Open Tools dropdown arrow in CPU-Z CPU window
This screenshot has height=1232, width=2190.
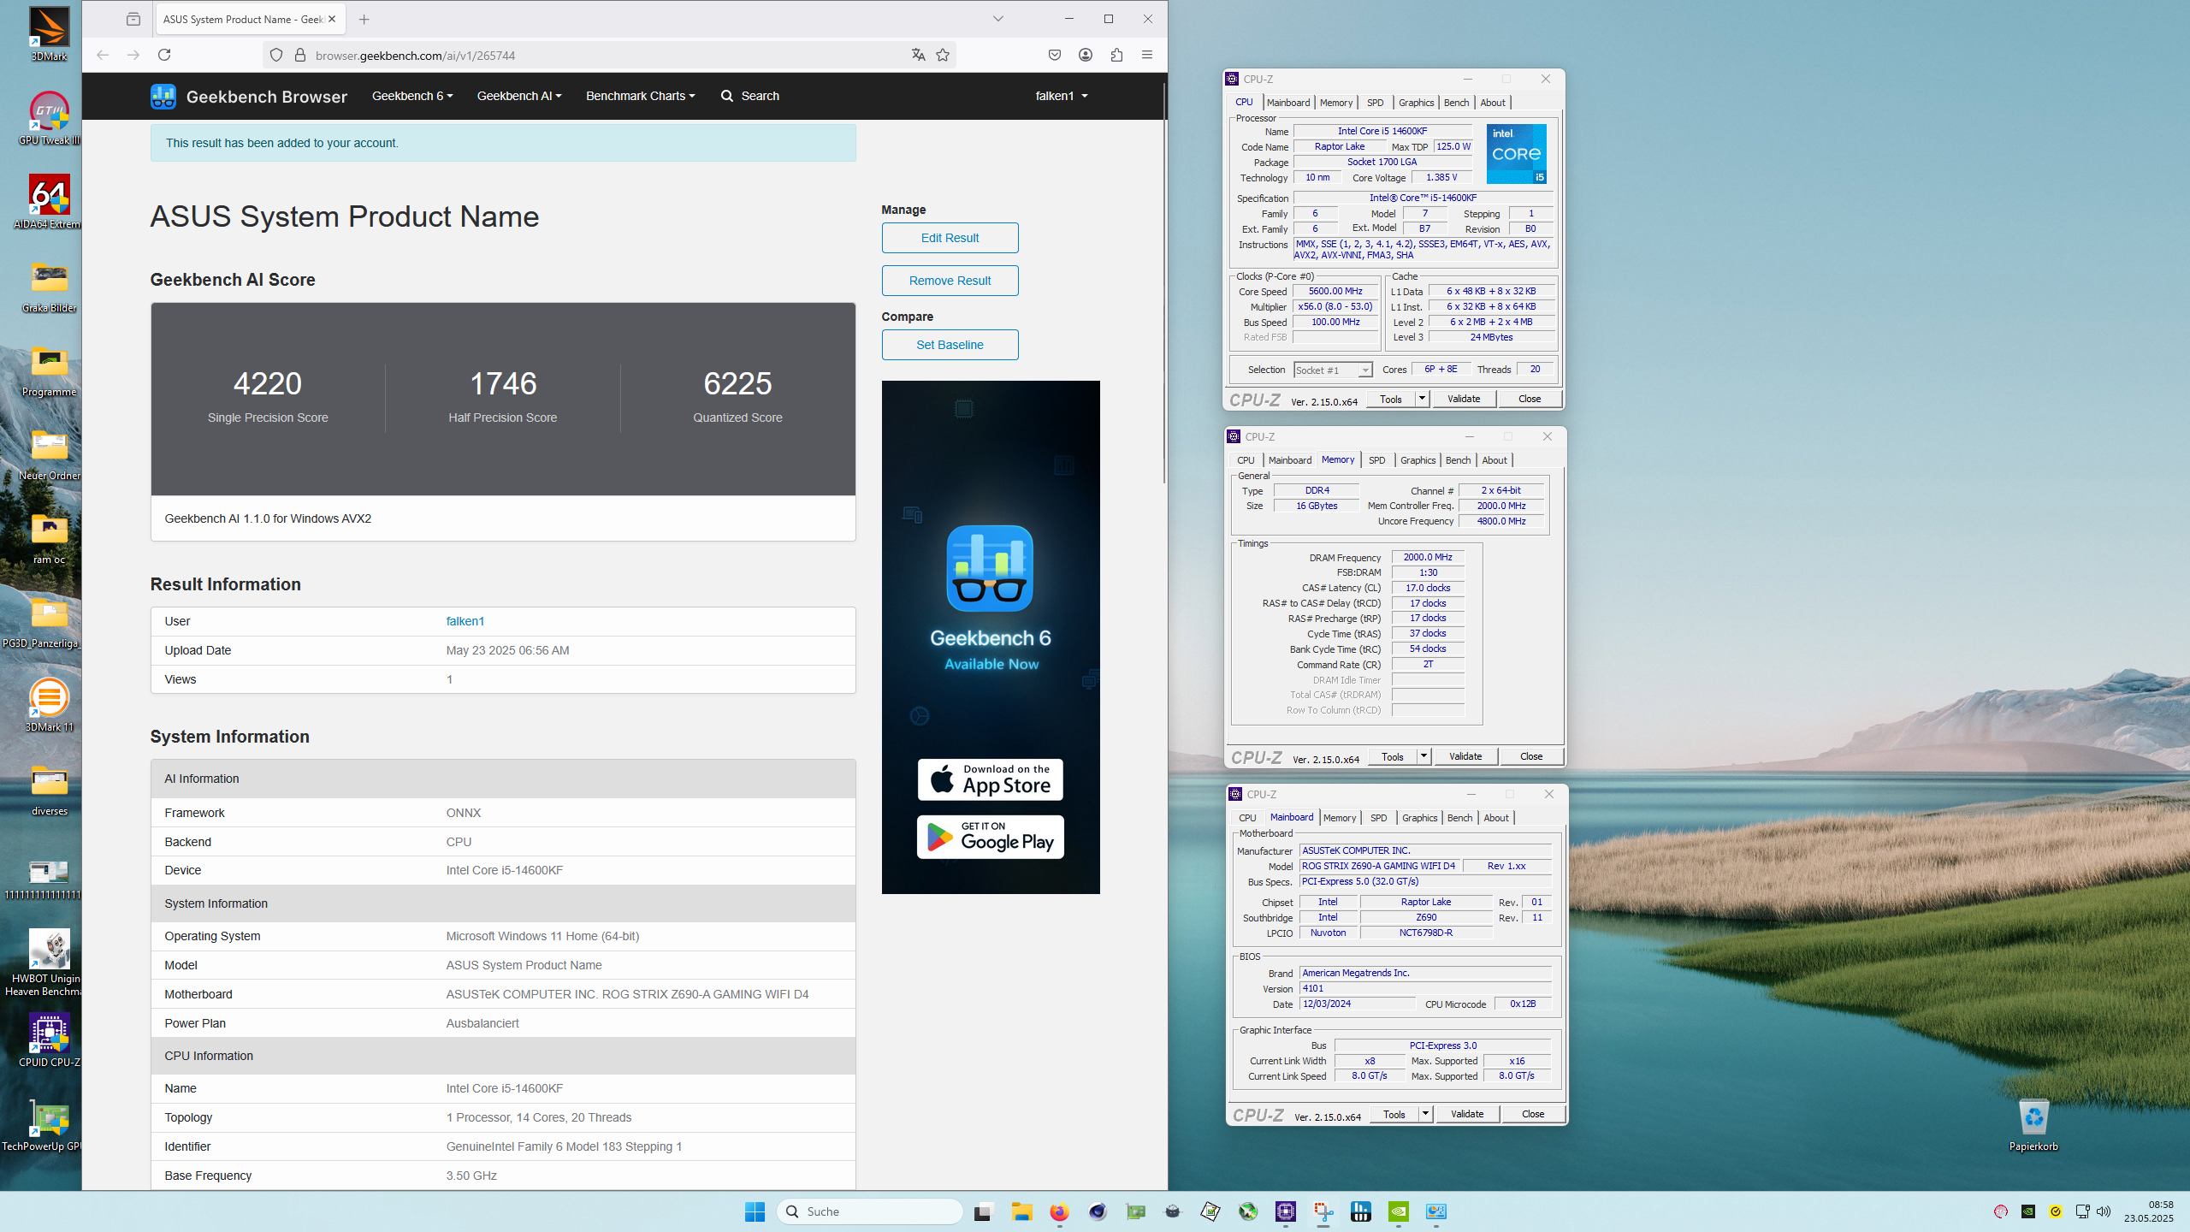[1421, 399]
